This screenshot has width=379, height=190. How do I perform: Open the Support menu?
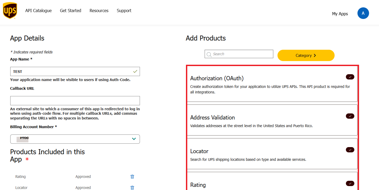(124, 11)
